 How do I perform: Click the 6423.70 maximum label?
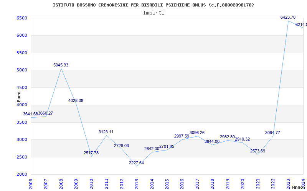(x=288, y=17)
